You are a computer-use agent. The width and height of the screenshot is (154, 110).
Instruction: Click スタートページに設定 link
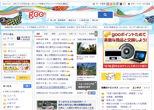point(140,4)
